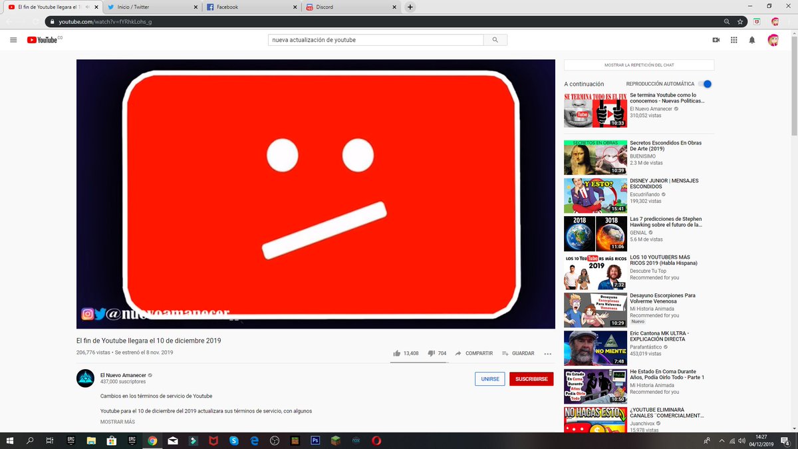Open Microsoft Store from the taskbar
This screenshot has height=449, width=798.
click(112, 440)
